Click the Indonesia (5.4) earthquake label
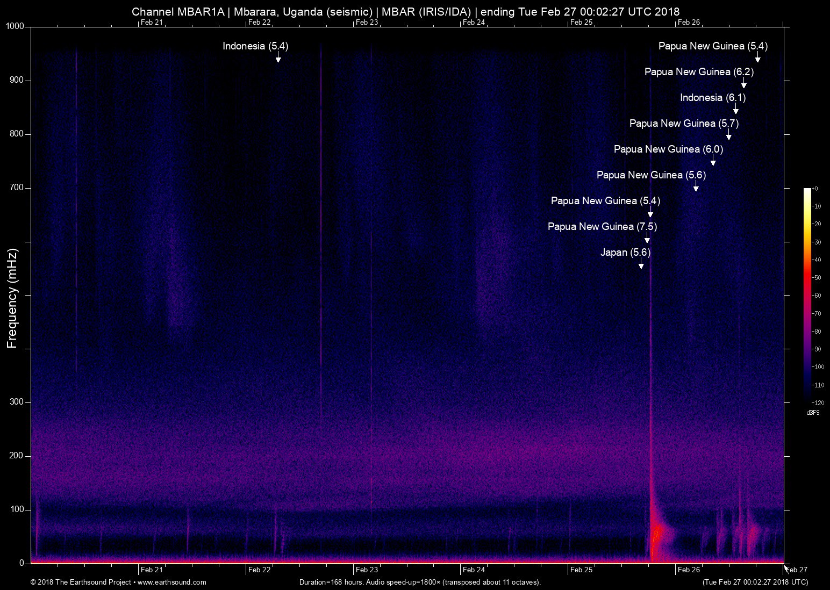This screenshot has width=830, height=590. click(x=256, y=47)
